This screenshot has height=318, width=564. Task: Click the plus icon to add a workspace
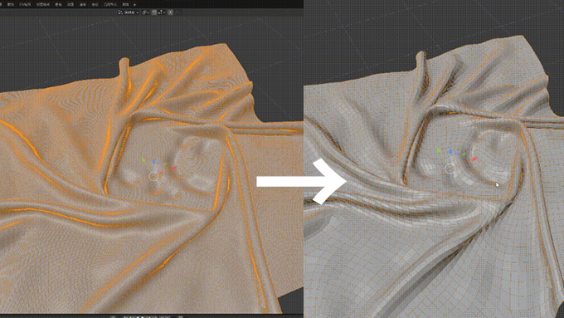134,5
